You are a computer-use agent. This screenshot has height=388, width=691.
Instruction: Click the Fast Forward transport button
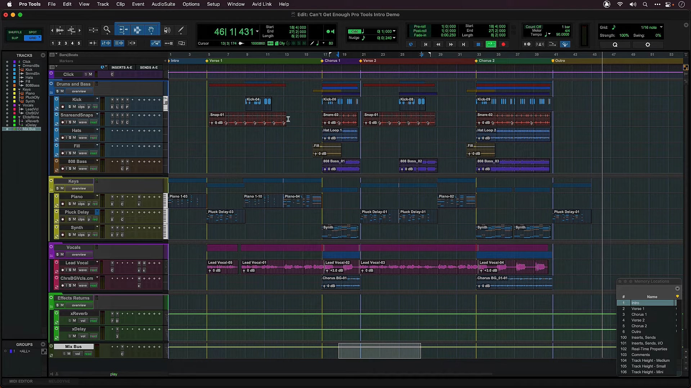pyautogui.click(x=451, y=44)
